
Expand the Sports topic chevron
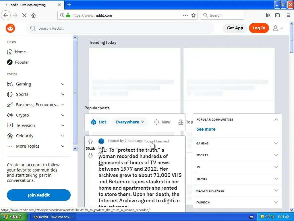pos(63,94)
